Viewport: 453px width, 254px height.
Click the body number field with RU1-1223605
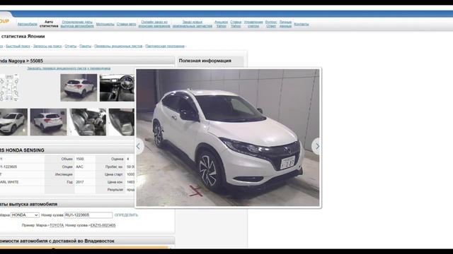[x=88, y=215]
